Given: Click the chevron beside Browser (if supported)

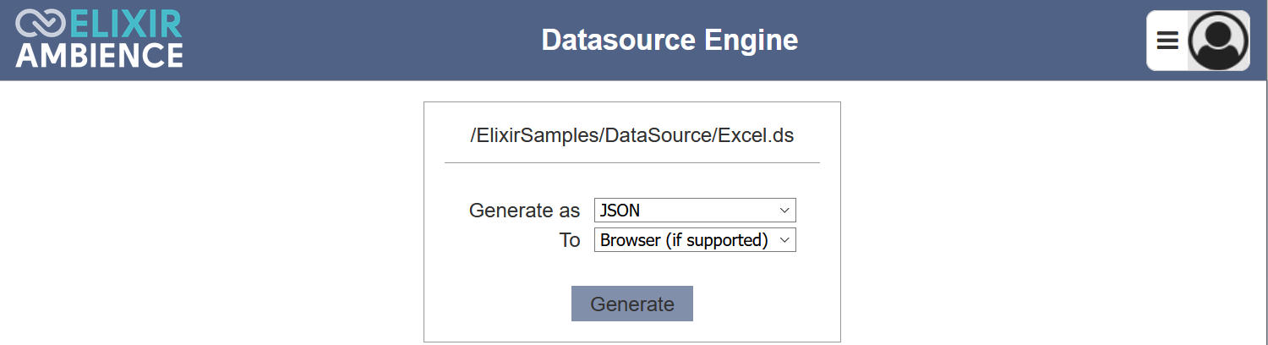Looking at the screenshot, I should [784, 240].
